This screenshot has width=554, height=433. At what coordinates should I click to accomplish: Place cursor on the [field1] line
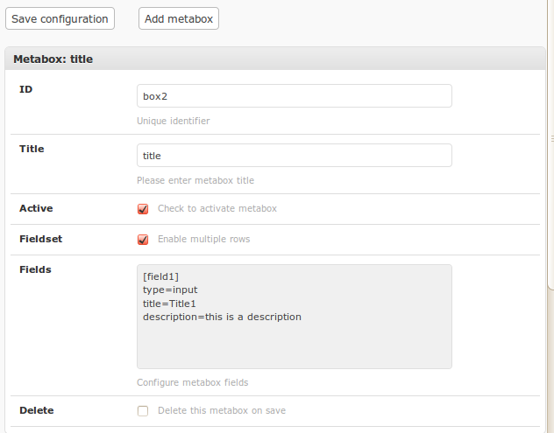tap(160, 276)
